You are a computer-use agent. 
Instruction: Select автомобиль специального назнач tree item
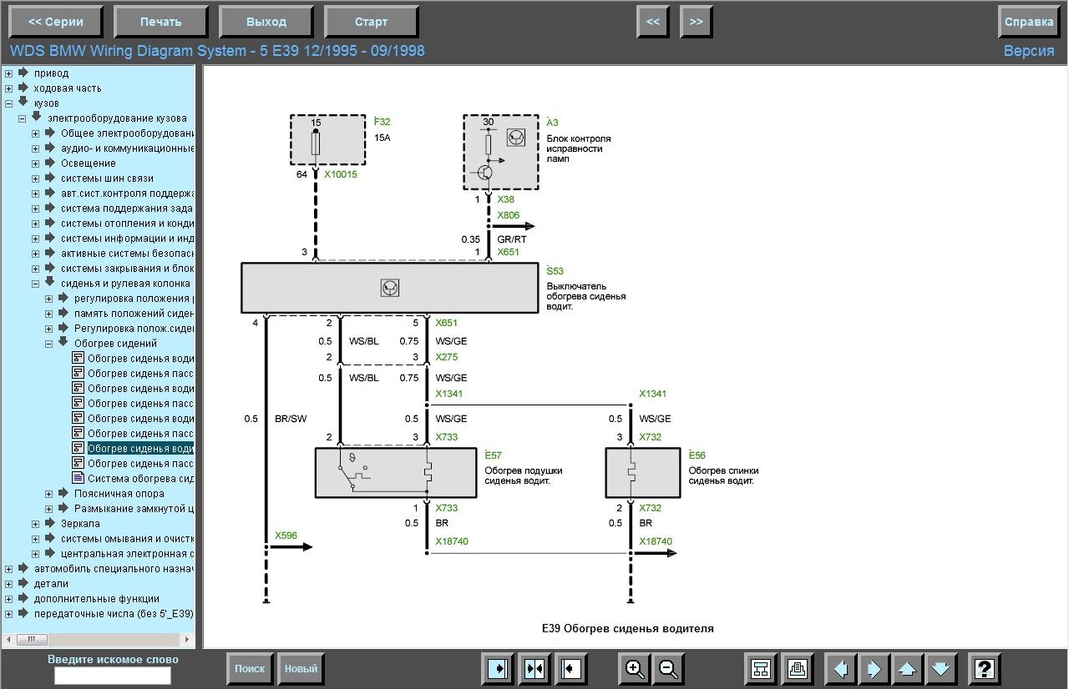tap(114, 569)
